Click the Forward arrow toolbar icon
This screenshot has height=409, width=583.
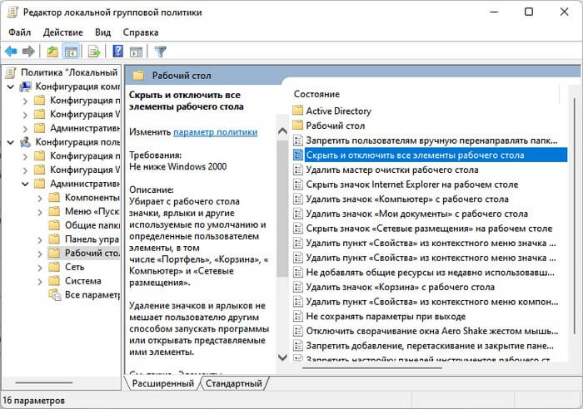[x=28, y=52]
